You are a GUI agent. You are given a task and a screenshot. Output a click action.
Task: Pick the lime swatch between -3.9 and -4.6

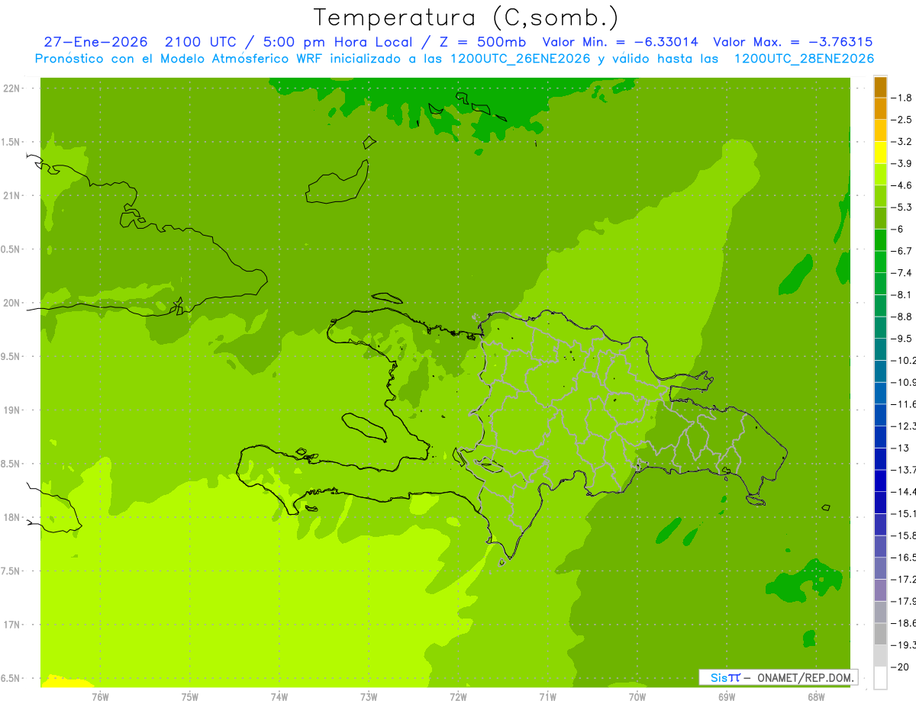[x=881, y=175]
